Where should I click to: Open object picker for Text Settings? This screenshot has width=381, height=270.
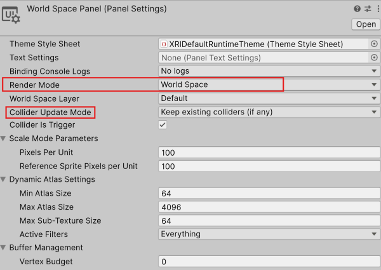pyautogui.click(x=374, y=58)
